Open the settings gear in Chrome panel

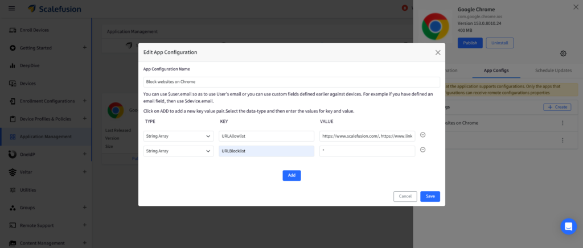(563, 53)
